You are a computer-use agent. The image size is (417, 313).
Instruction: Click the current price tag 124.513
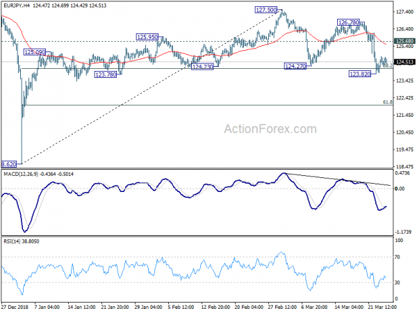click(x=404, y=62)
